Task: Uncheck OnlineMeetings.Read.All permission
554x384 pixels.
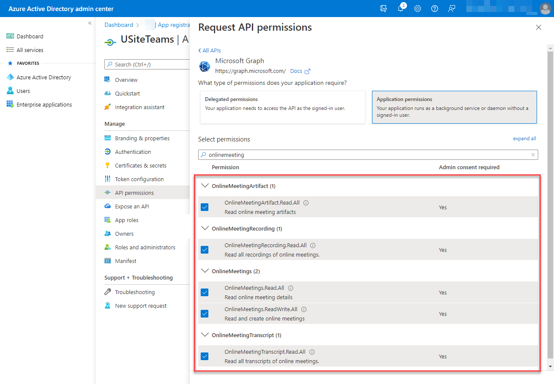Action: pyautogui.click(x=205, y=292)
